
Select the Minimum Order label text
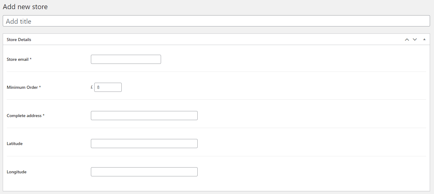[x=22, y=87]
